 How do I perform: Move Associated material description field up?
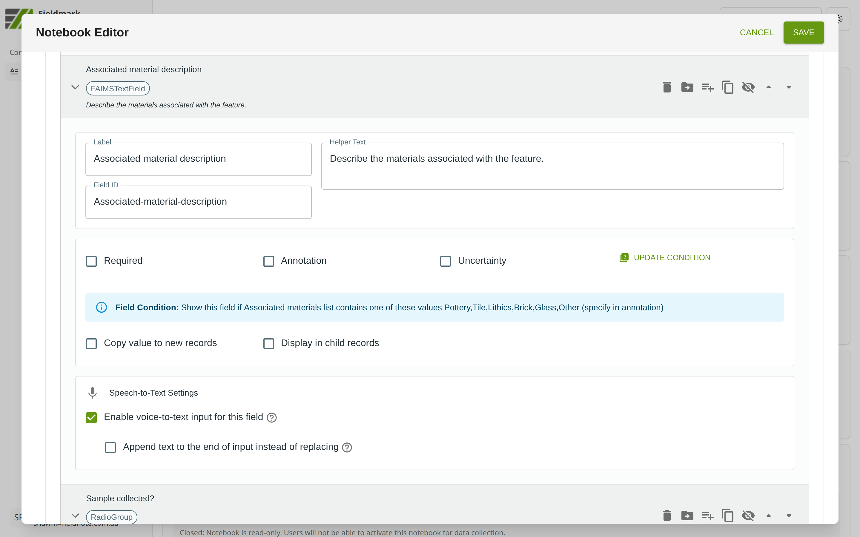point(768,87)
